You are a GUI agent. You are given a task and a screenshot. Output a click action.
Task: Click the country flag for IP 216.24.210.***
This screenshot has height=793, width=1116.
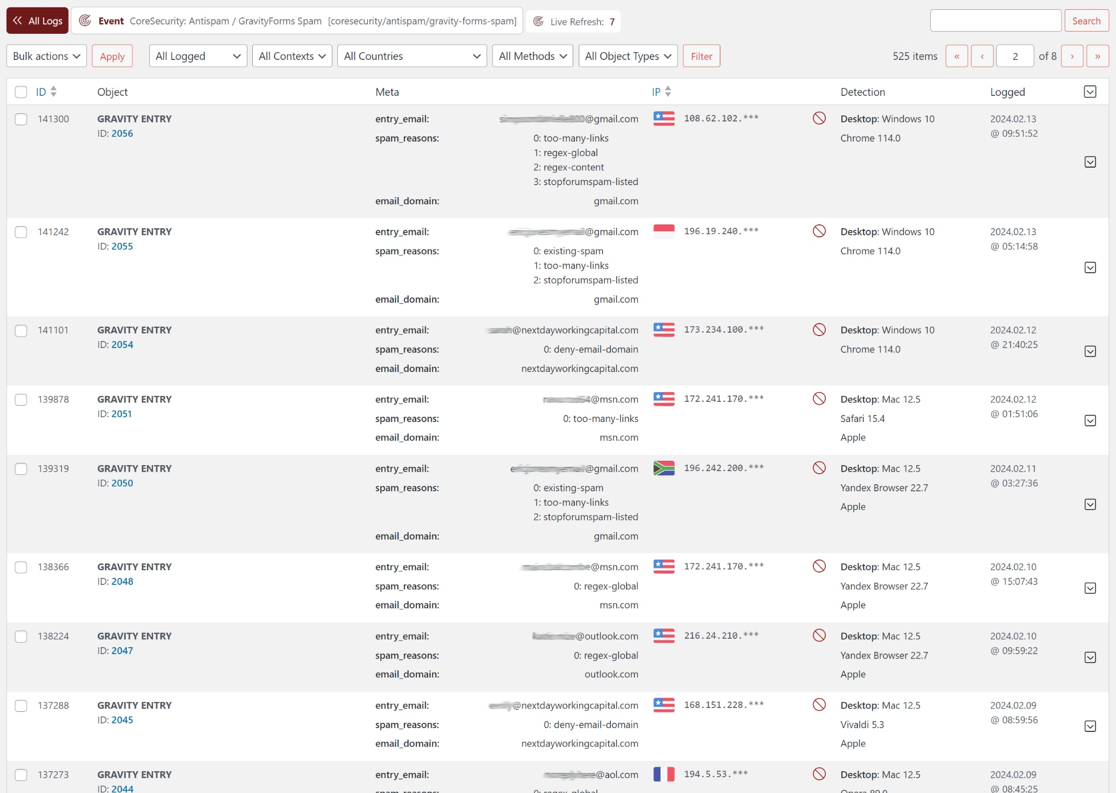(x=664, y=636)
